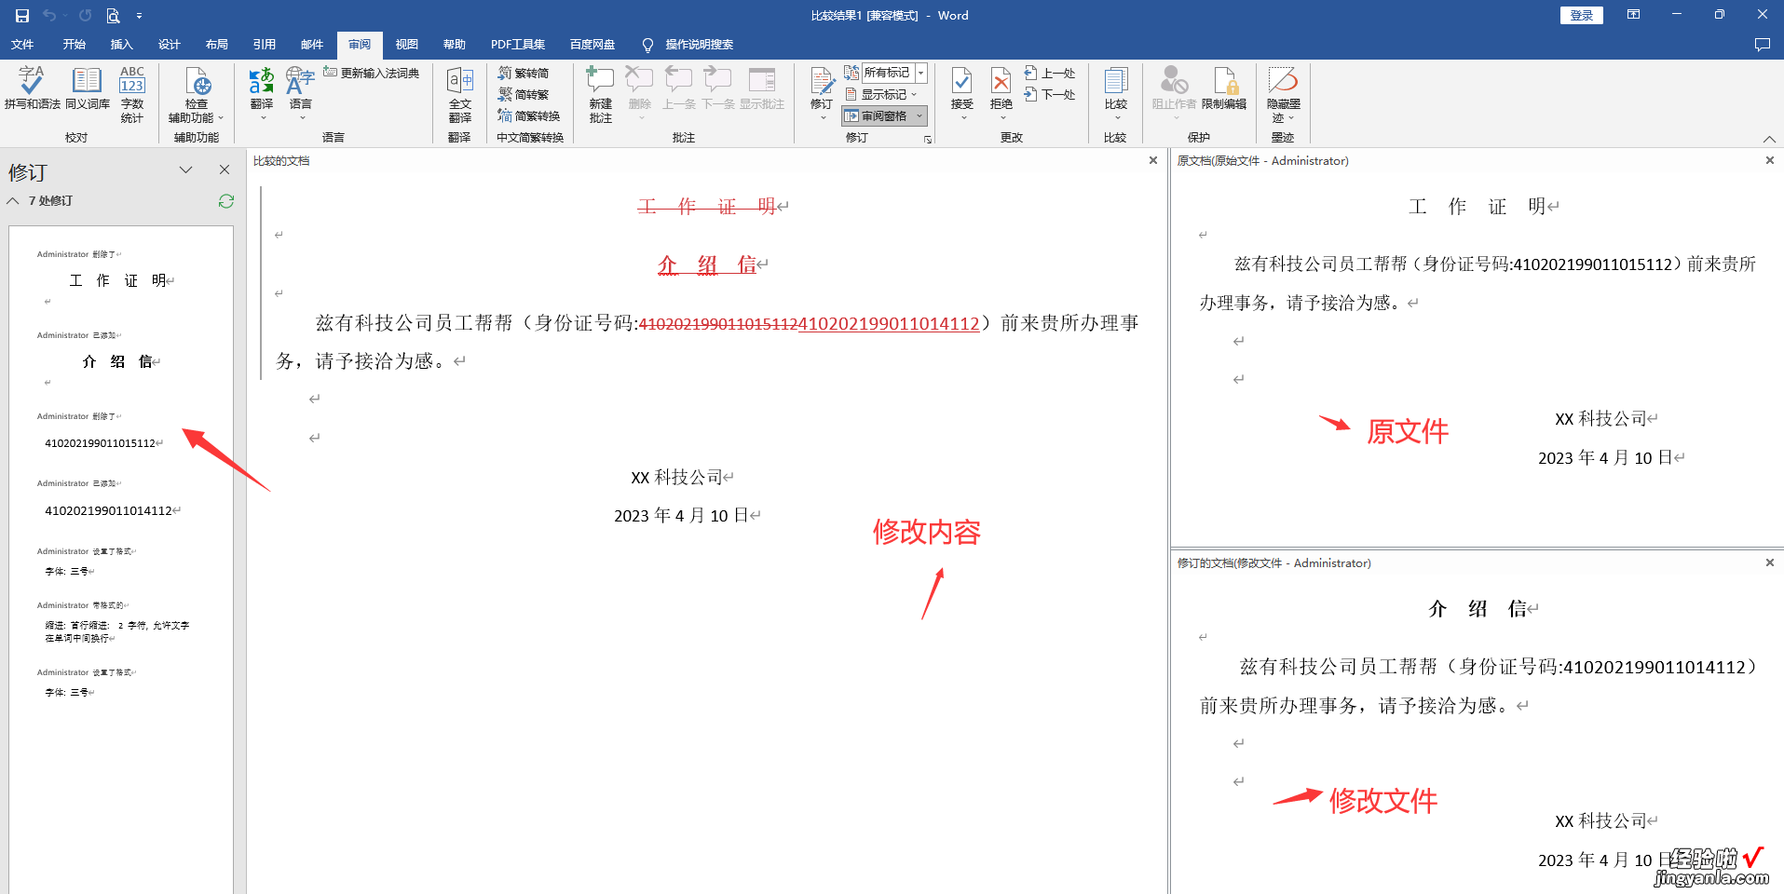Click struck-through 工作证明 title in compared document

click(706, 207)
